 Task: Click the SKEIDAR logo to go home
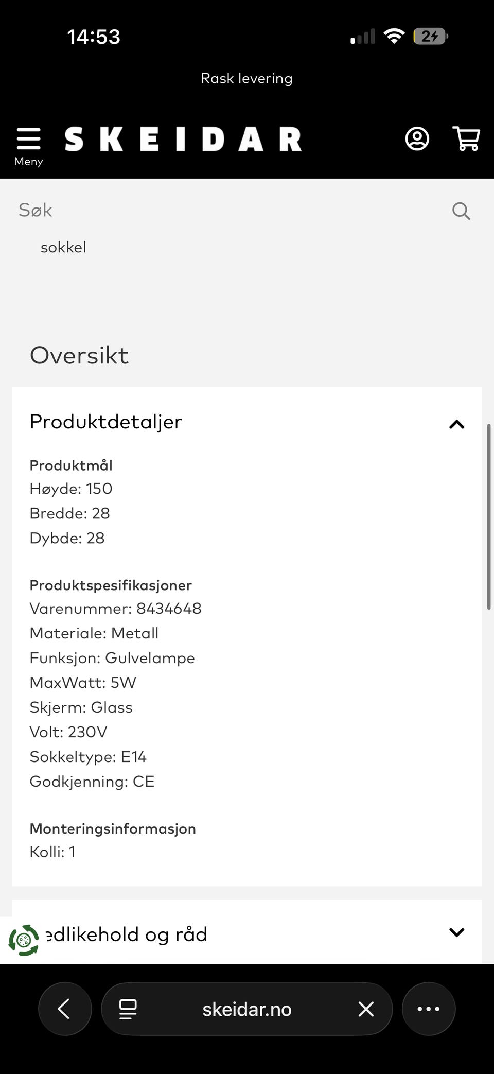(183, 139)
